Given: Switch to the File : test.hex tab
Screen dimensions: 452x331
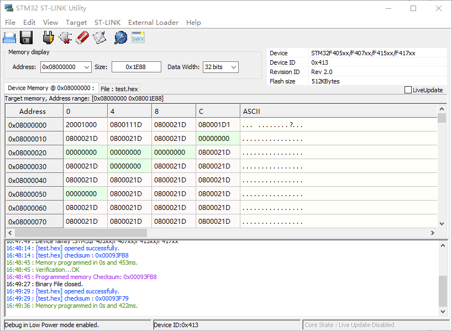Looking at the screenshot, I should tap(119, 89).
